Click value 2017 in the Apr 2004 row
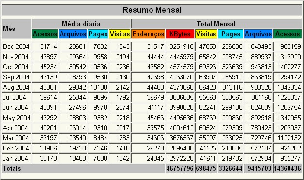304x180 pixels. coord(123,128)
